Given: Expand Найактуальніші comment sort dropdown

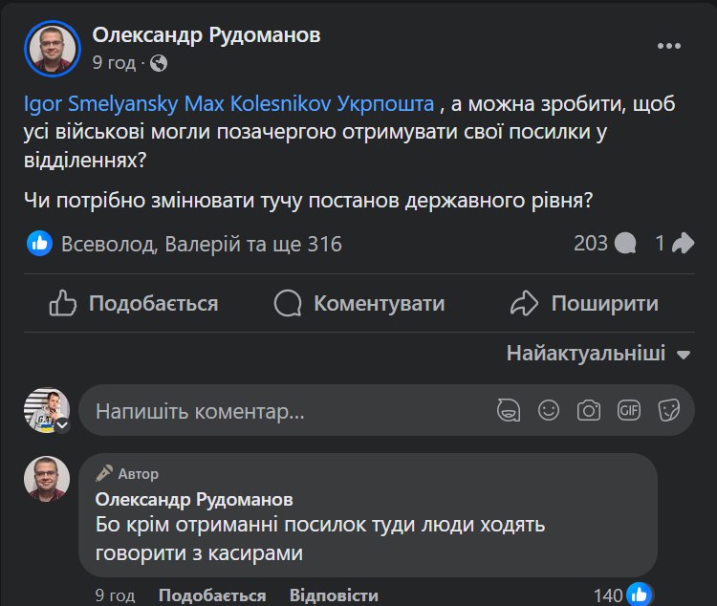Looking at the screenshot, I should (x=598, y=354).
